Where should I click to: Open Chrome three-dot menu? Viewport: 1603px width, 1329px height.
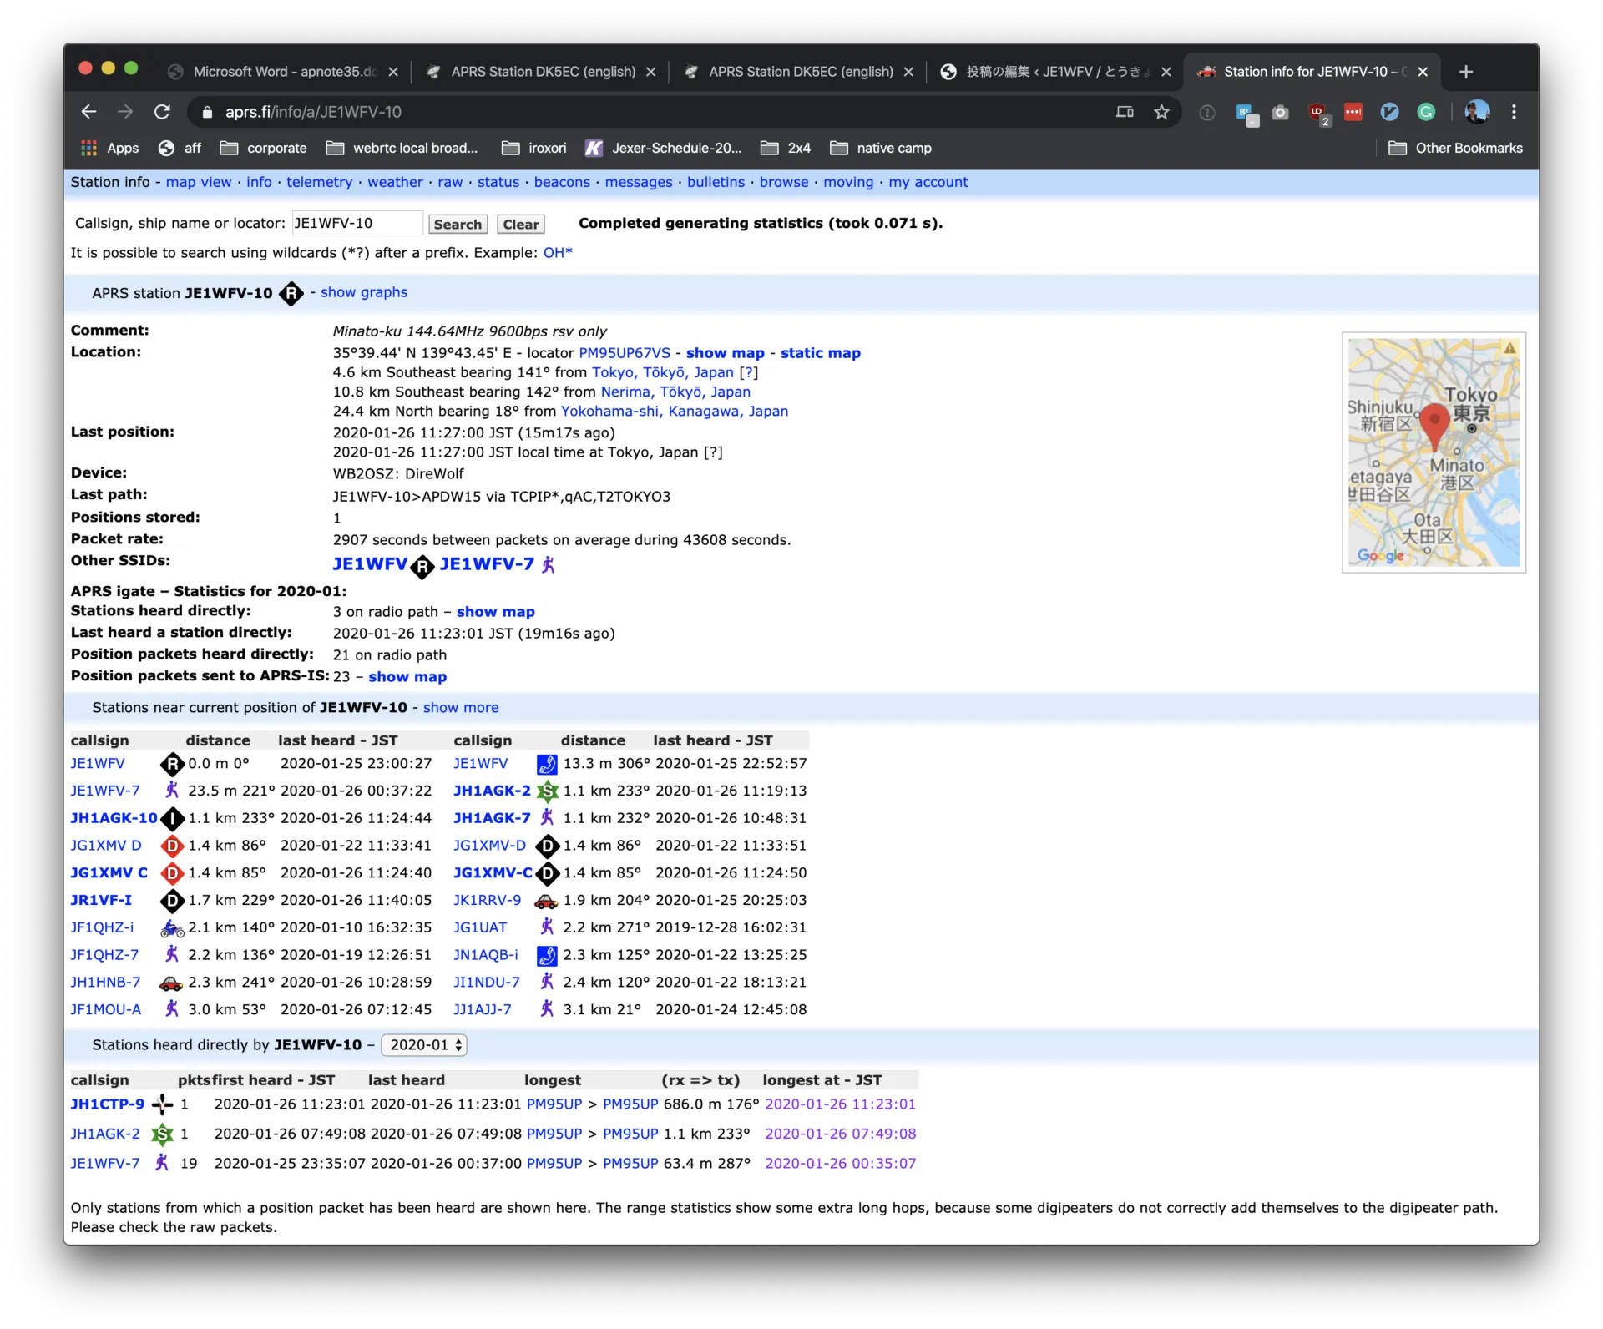[1514, 112]
